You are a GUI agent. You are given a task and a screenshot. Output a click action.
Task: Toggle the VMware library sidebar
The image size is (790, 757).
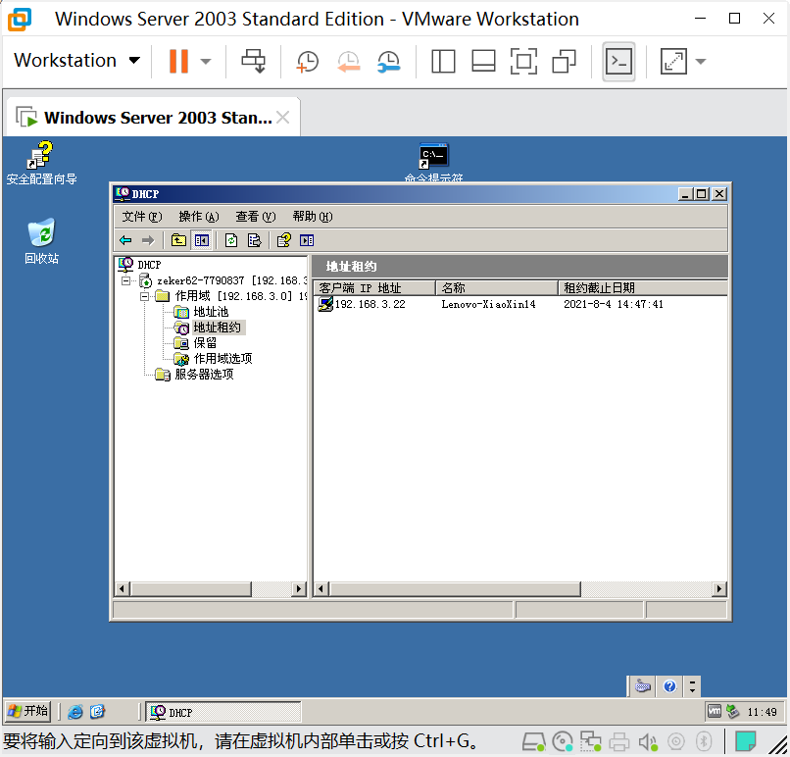[x=443, y=62]
